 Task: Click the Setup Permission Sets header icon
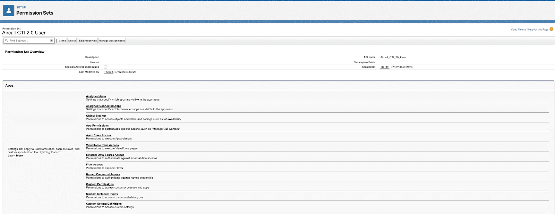(9, 10)
